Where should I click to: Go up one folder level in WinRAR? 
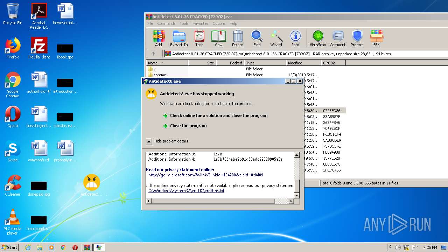tap(153, 54)
